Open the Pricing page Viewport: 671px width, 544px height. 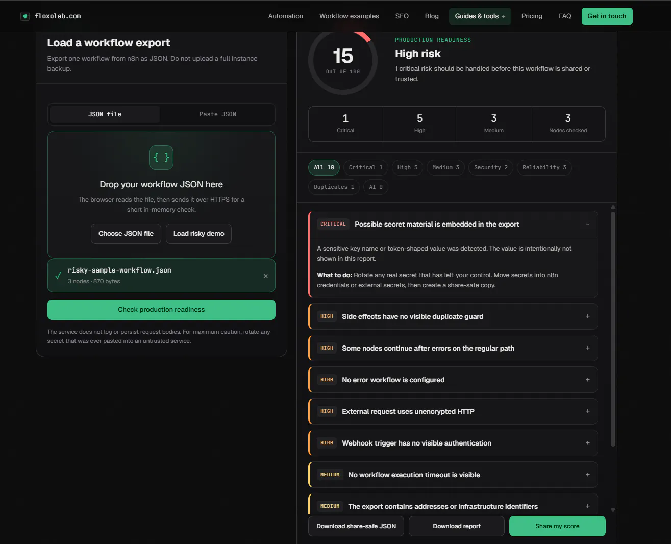tap(532, 16)
